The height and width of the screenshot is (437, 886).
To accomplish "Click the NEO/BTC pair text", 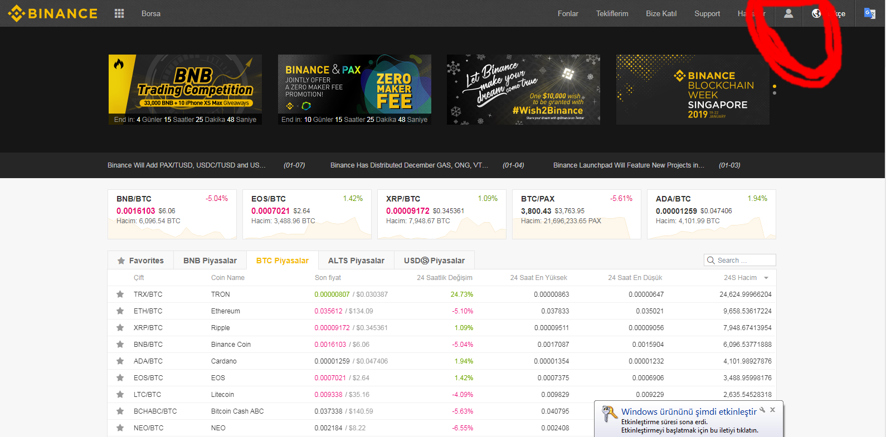I will coord(148,428).
